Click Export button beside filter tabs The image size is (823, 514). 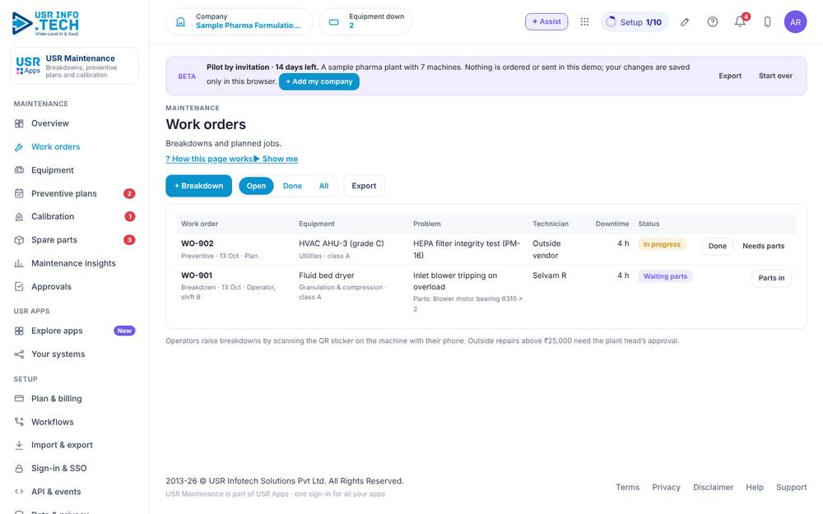coord(364,186)
